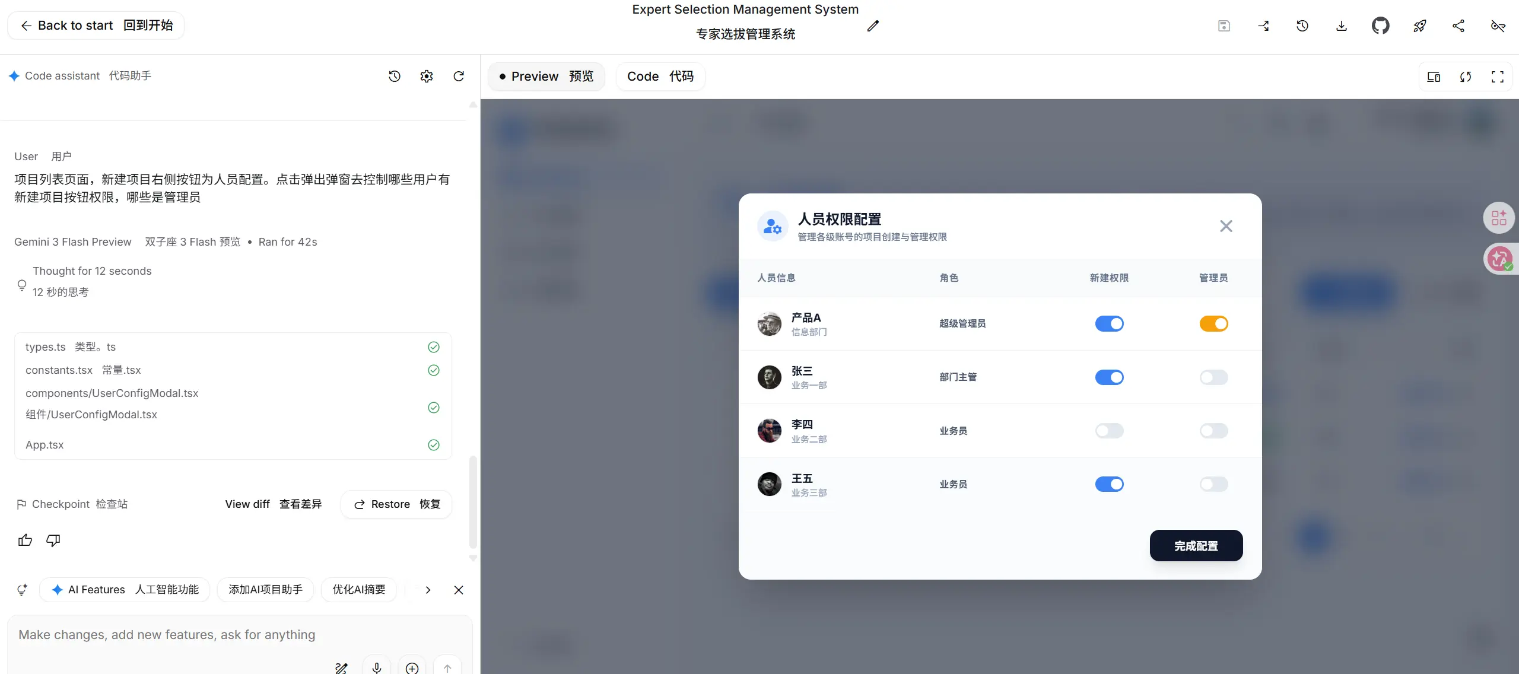Enable 管理员 toggle for 张三

pos(1213,377)
